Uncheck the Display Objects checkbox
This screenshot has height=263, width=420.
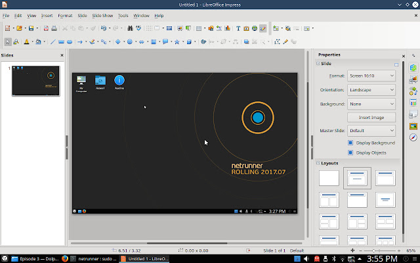coord(350,153)
